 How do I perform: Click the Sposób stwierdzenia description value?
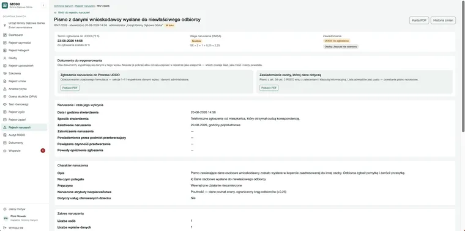point(245,119)
